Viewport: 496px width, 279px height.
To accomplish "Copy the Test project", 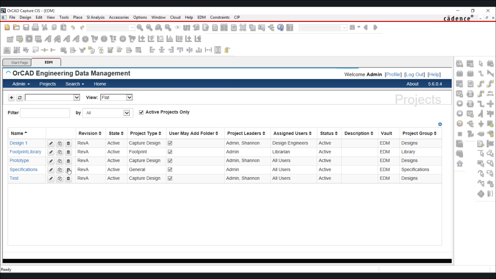I will pyautogui.click(x=60, y=179).
